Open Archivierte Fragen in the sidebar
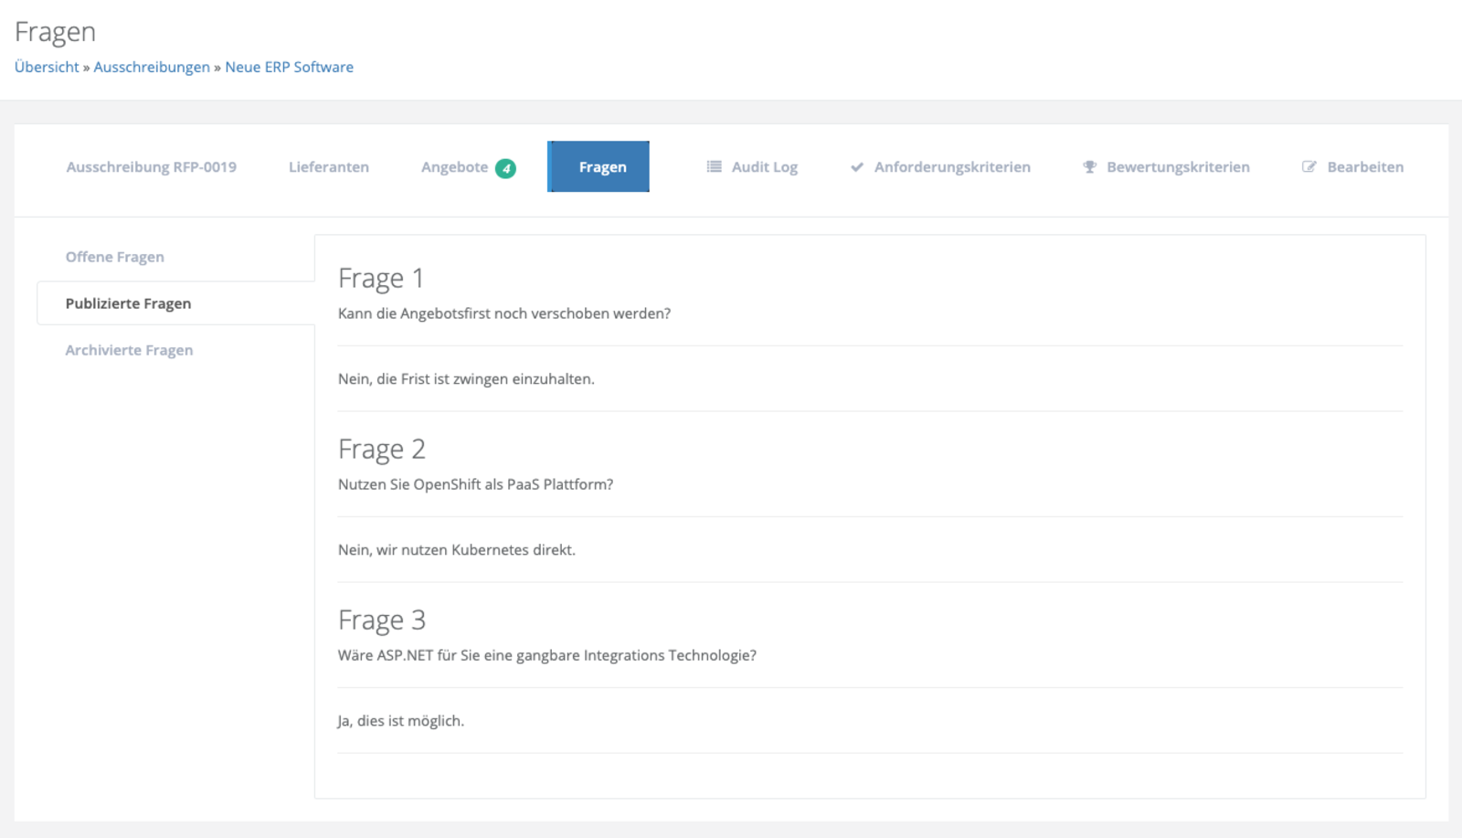 click(129, 350)
